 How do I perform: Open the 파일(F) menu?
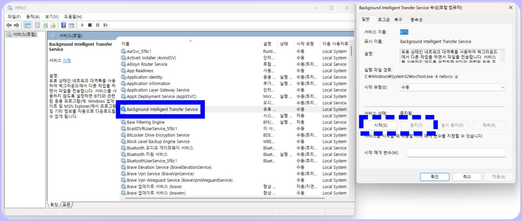click(x=14, y=16)
